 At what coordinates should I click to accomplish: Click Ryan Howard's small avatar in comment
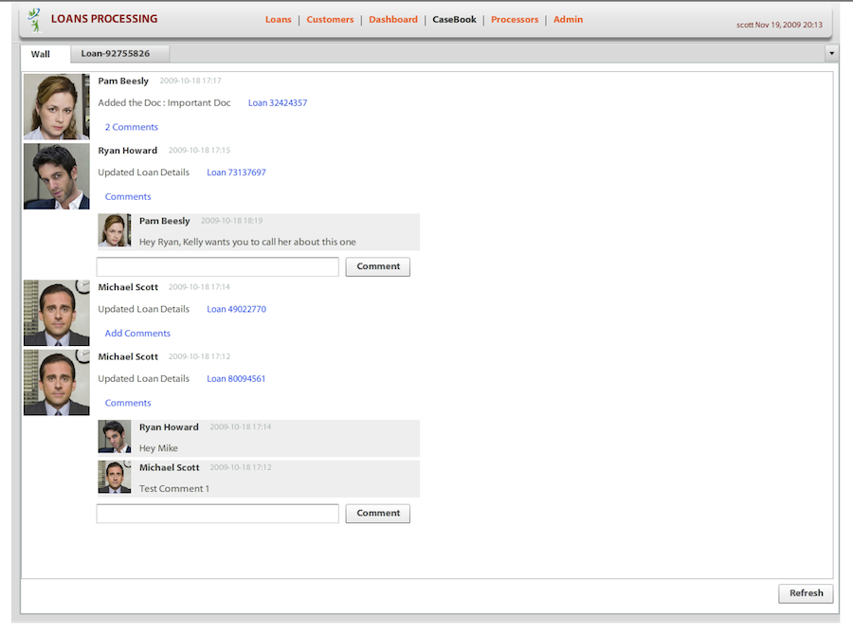point(115,436)
